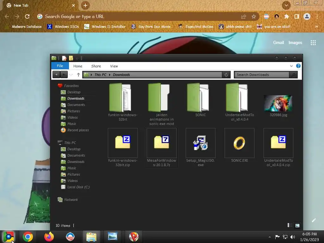
Task: Open the Windows 11 Installer bookmark
Action: (x=105, y=27)
